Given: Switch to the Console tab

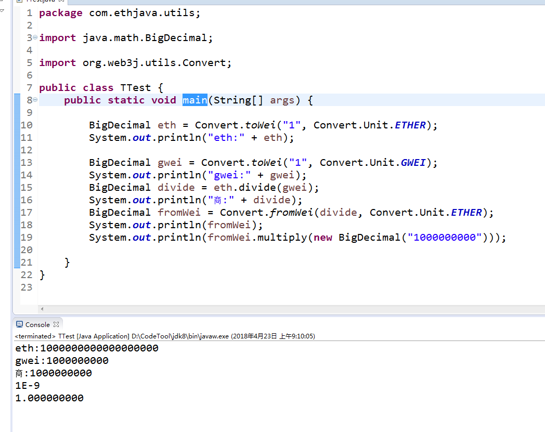Looking at the screenshot, I should (37, 324).
